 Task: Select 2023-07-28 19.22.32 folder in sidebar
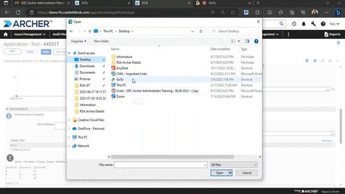93,98
